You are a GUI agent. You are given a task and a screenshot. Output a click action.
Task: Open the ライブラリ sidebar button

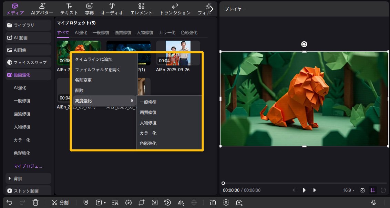(x=28, y=25)
